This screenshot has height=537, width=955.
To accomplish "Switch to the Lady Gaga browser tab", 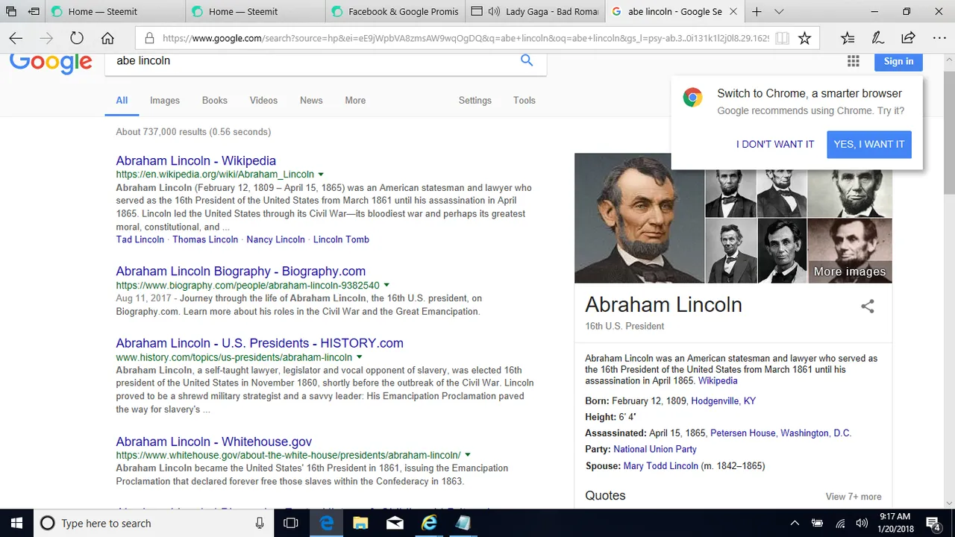I will pos(536,12).
